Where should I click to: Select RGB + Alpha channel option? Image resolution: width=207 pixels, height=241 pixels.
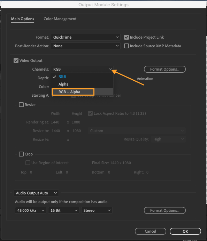pyautogui.click(x=82, y=92)
